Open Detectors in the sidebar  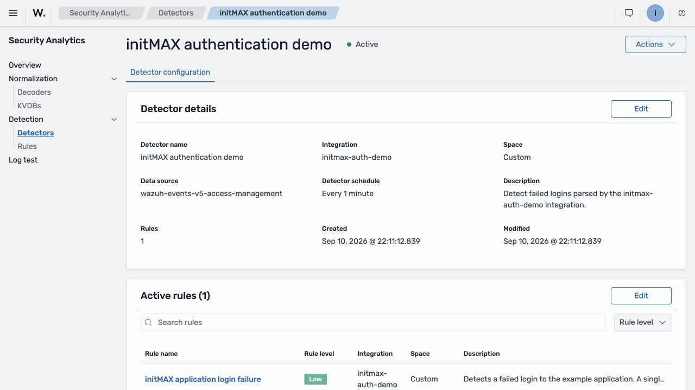(36, 133)
